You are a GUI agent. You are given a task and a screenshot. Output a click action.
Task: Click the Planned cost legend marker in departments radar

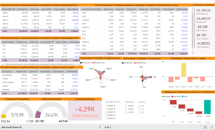pyautogui.click(x=94, y=63)
